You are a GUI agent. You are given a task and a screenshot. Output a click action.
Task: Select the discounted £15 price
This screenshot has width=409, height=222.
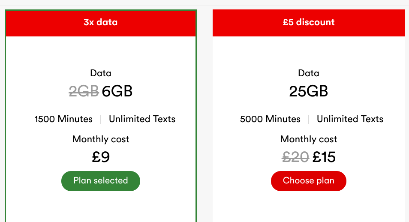pos(324,157)
